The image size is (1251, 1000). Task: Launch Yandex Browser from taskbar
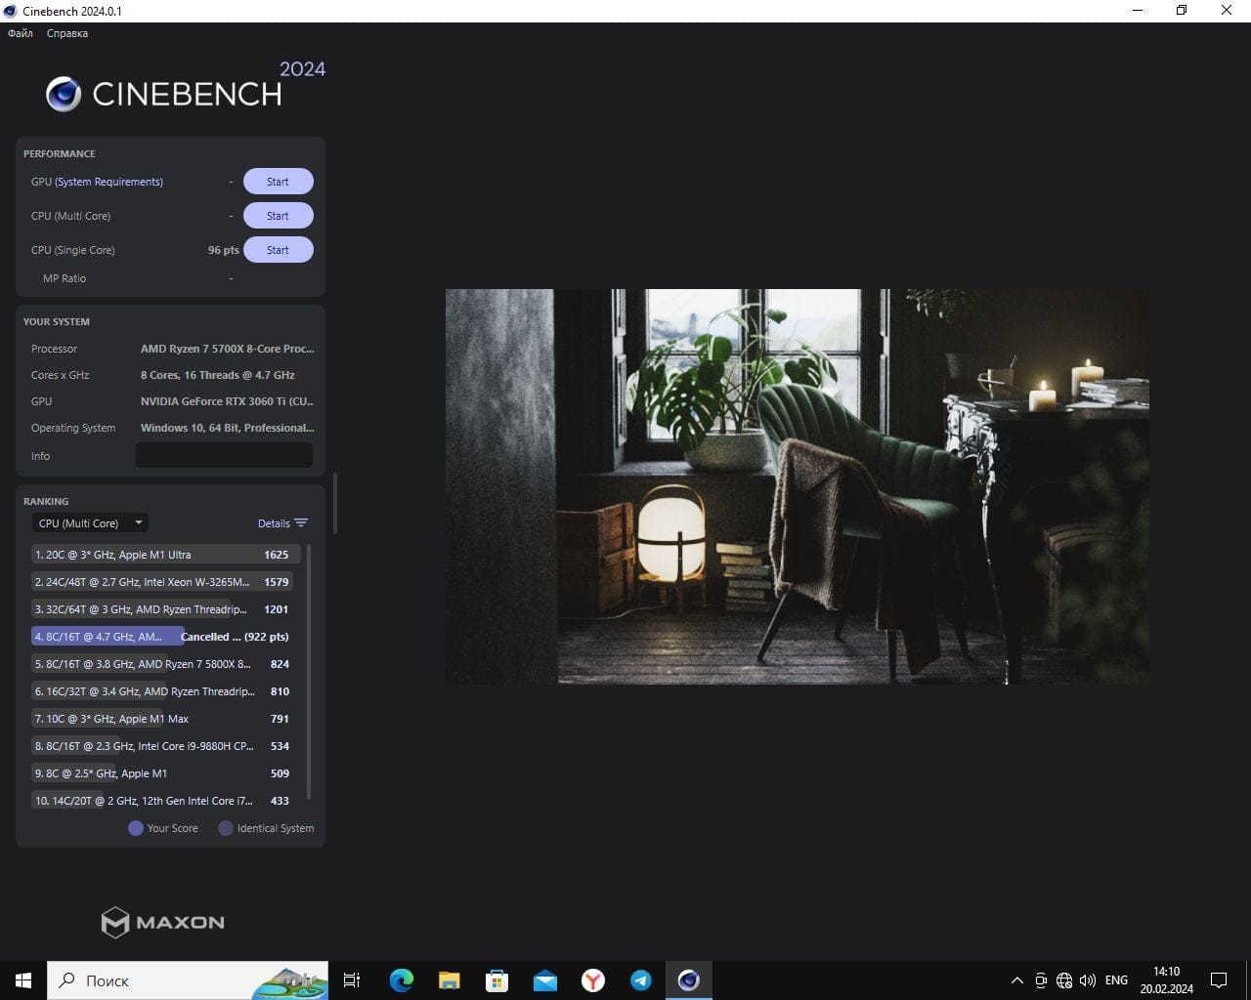tap(593, 980)
